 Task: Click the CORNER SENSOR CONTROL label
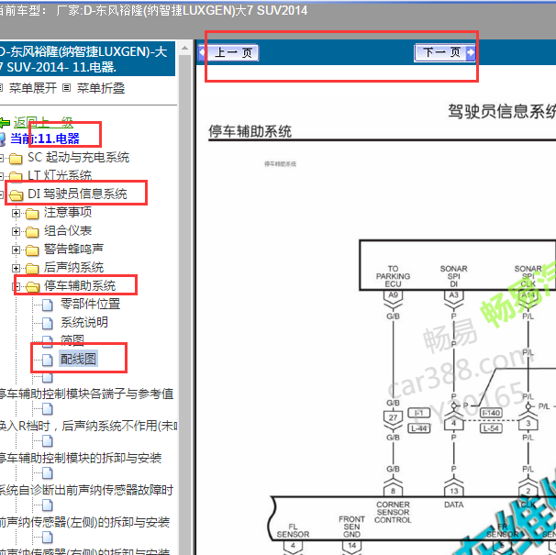point(393,512)
